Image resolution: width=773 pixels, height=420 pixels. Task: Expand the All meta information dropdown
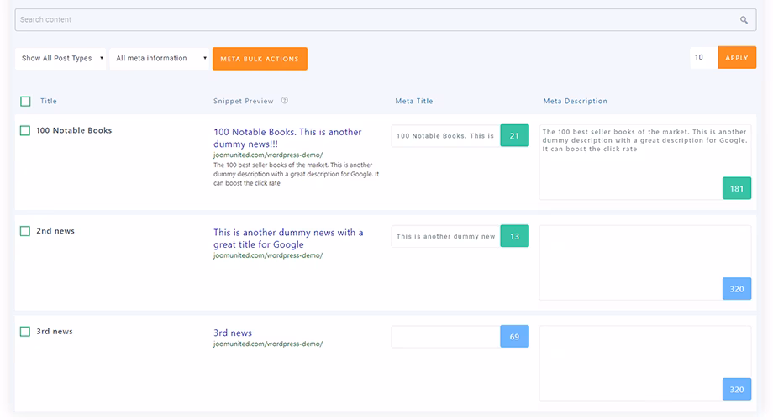coord(160,59)
